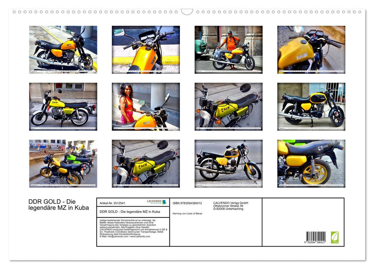Click 'CALVENDO Verlag GmbH' publisher name
The width and height of the screenshot is (374, 269).
(231, 203)
